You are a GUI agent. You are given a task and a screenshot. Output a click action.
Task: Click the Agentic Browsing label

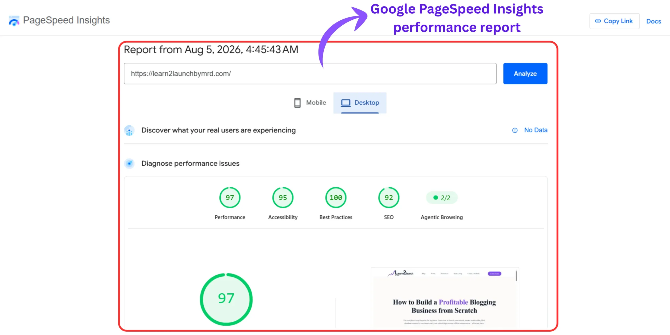442,217
